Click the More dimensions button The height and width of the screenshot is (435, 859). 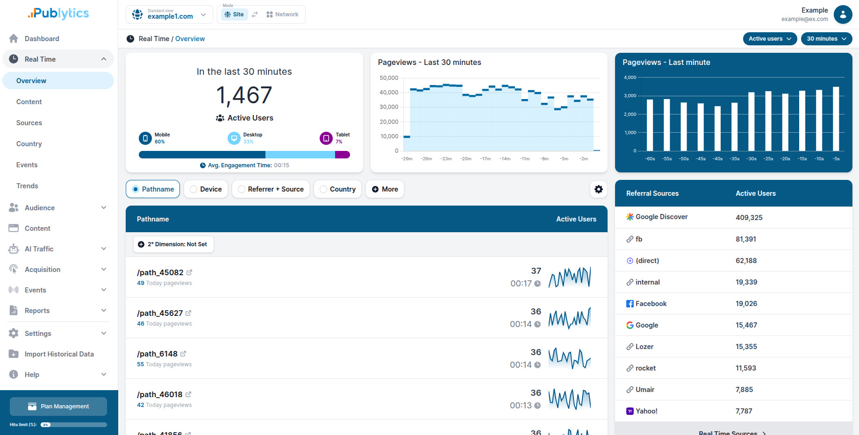385,189
